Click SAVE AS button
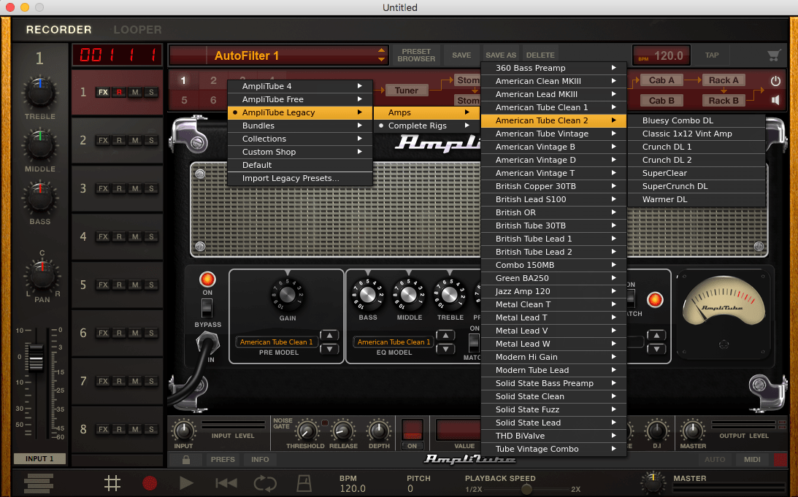Image resolution: width=798 pixels, height=497 pixels. (501, 55)
